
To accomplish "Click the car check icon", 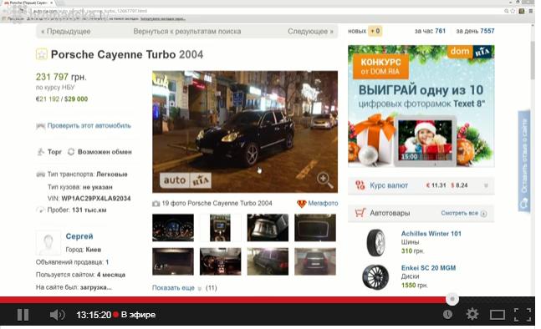I will click(41, 126).
